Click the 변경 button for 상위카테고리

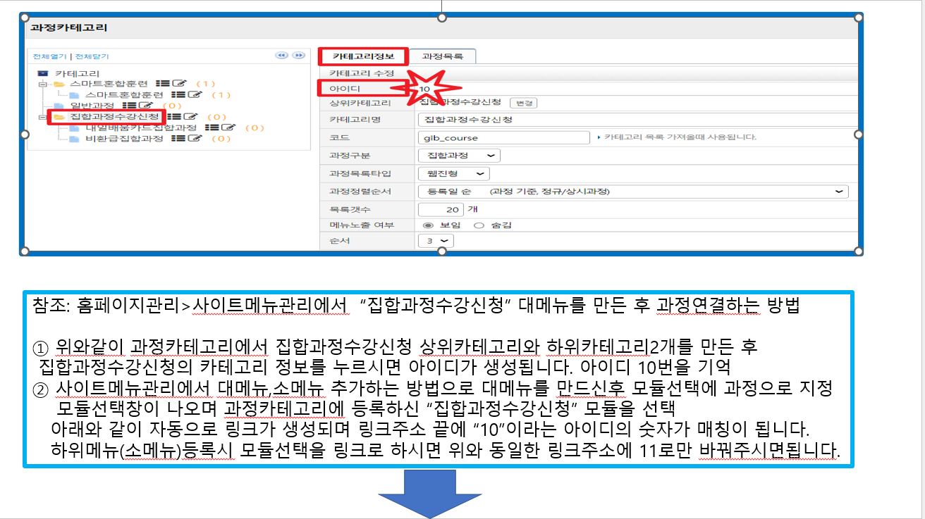[x=524, y=103]
